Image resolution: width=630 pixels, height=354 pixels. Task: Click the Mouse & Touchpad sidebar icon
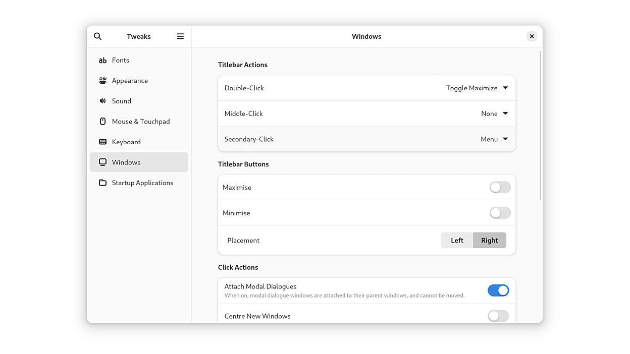coord(102,122)
